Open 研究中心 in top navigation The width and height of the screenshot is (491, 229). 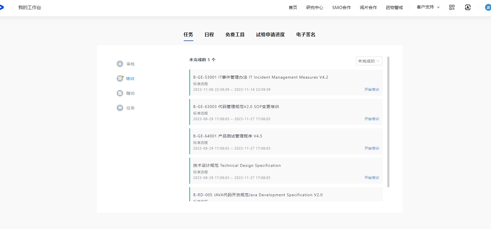(x=315, y=8)
